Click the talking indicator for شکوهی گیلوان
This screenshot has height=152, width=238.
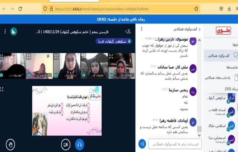click(114, 41)
